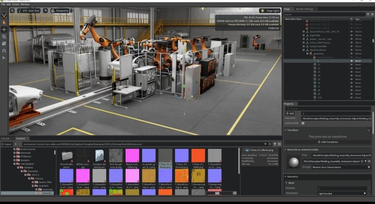
Task: Select the scale tool in left toolbar
Action: 4,44
